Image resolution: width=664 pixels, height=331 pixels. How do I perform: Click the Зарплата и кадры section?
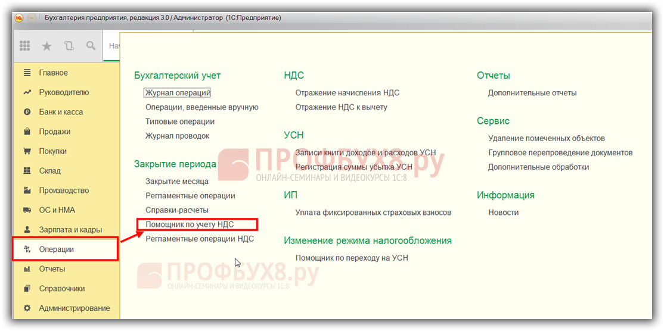(x=70, y=230)
